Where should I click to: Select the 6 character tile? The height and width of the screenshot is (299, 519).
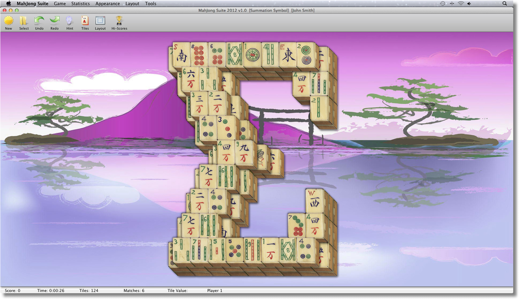pyautogui.click(x=191, y=79)
